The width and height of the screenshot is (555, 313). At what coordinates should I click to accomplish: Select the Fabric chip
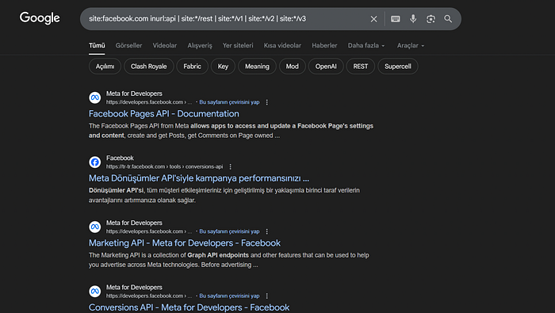(x=192, y=67)
